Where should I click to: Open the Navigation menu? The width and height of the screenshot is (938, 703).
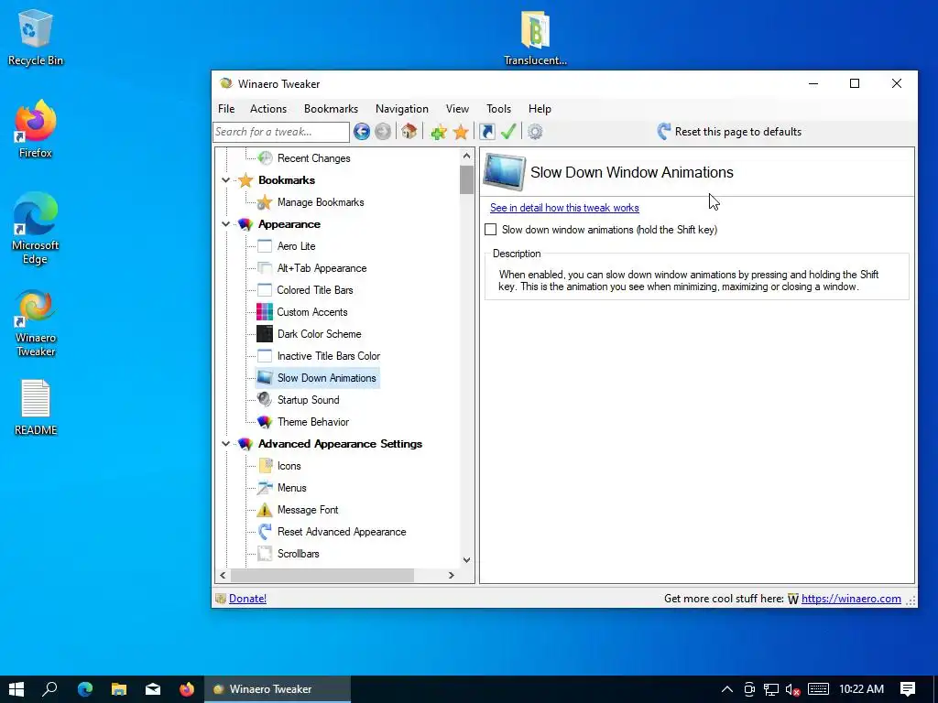pyautogui.click(x=402, y=109)
